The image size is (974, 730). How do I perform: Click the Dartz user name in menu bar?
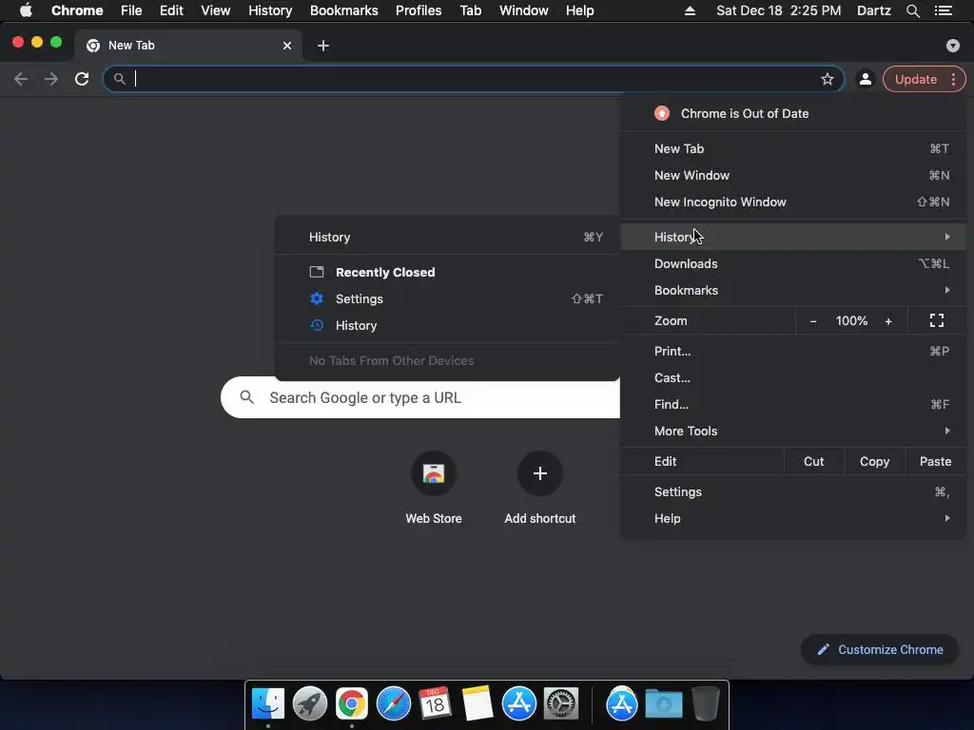pos(873,10)
